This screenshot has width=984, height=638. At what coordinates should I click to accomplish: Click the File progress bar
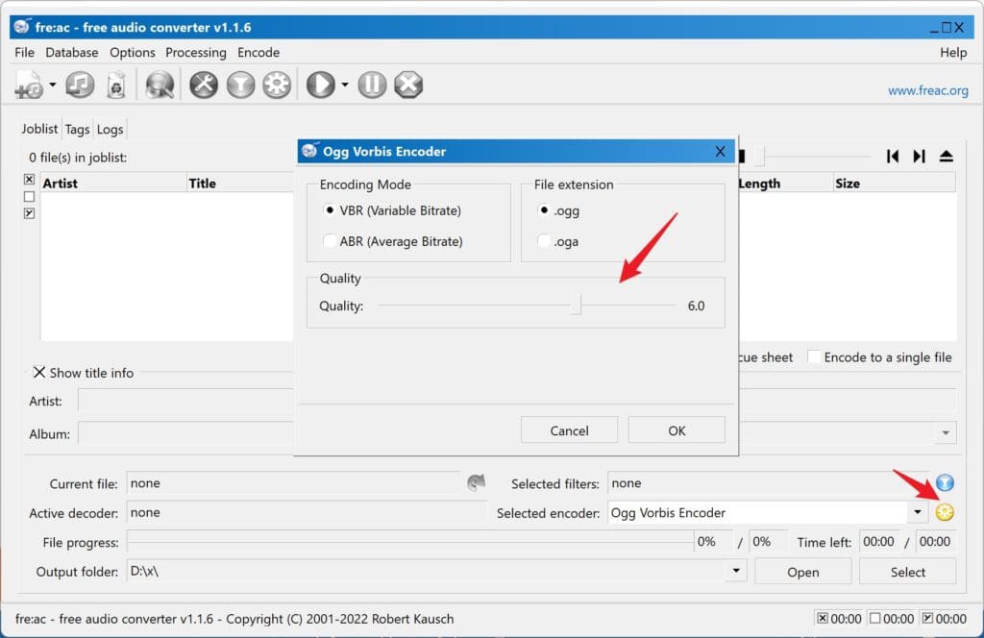(x=410, y=541)
